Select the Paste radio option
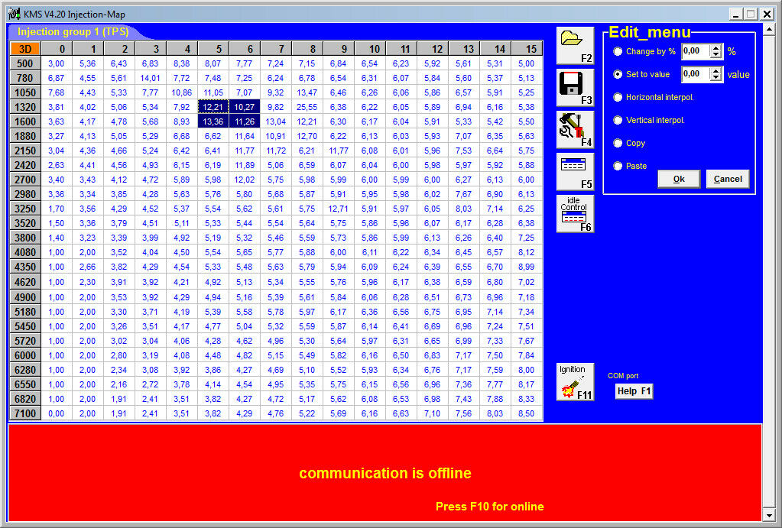The width and height of the screenshot is (782, 528). click(x=618, y=166)
